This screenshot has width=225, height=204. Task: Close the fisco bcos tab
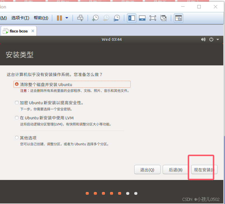[33, 31]
